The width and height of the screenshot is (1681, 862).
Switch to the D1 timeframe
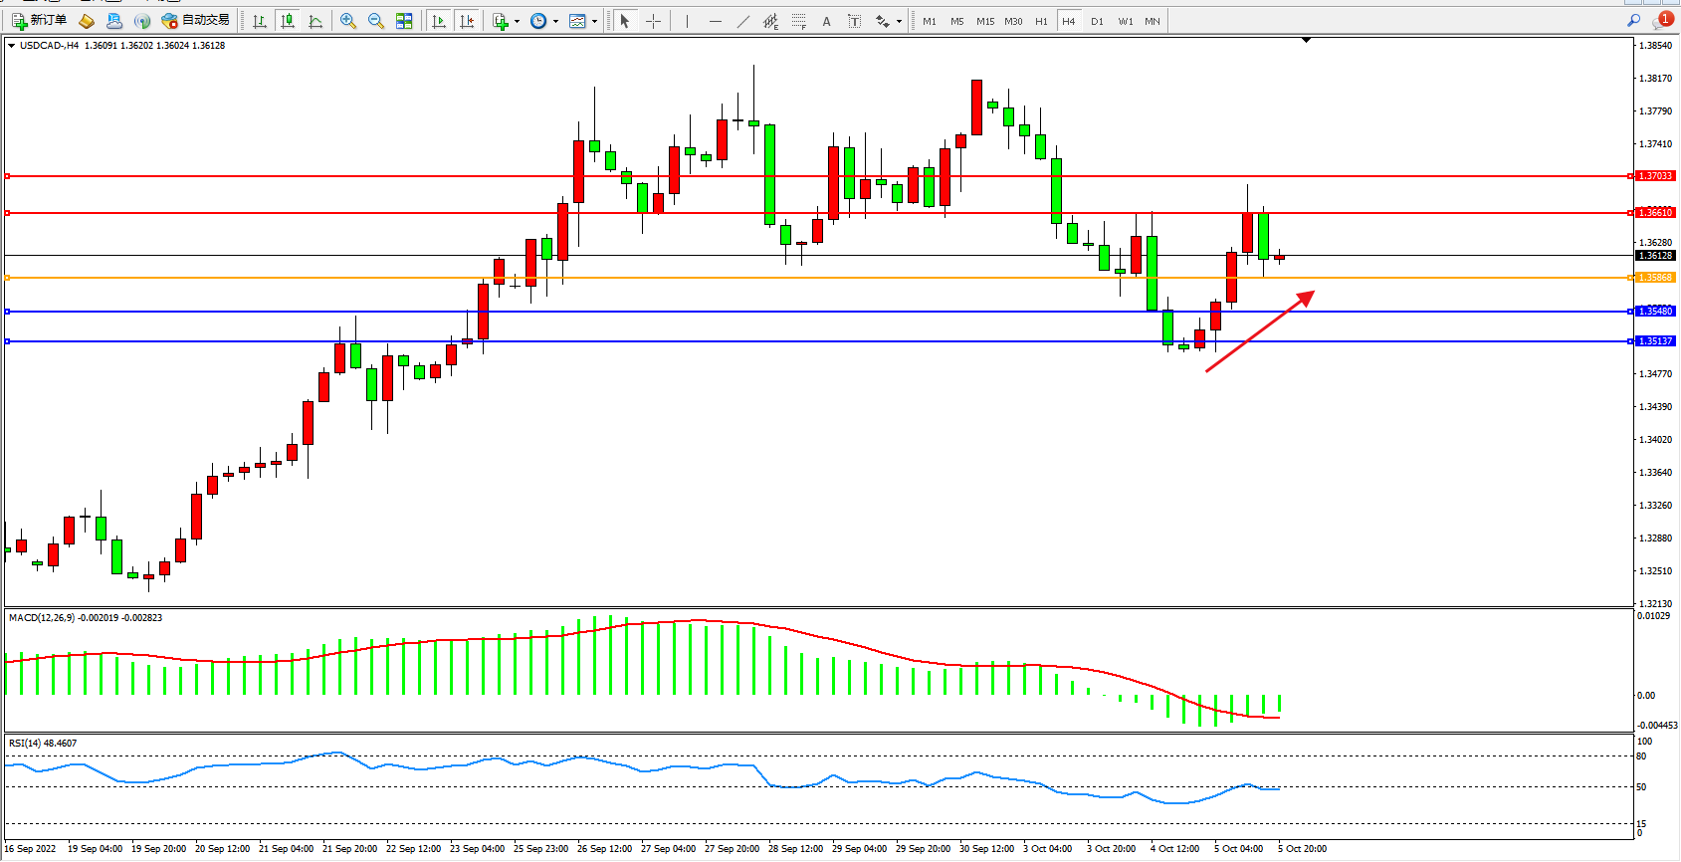point(1097,21)
